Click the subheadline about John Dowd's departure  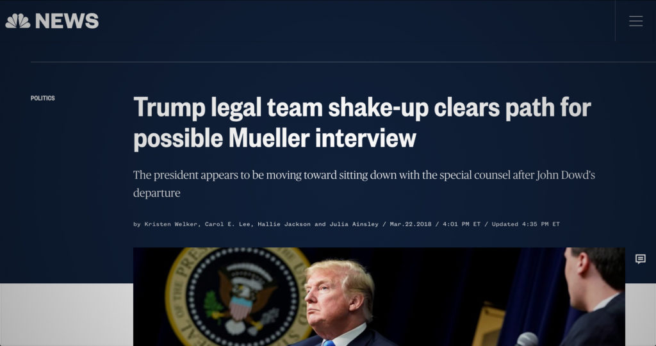click(x=364, y=184)
